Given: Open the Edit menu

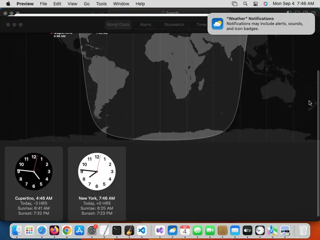Looking at the screenshot, I should point(57,4).
